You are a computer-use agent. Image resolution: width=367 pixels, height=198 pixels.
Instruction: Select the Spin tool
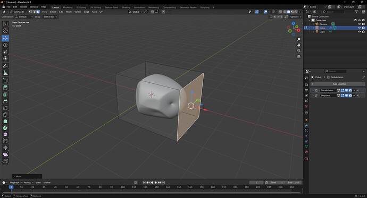(x=5, y=128)
